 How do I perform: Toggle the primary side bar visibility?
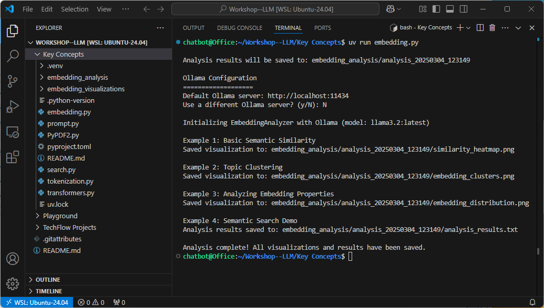point(436,9)
